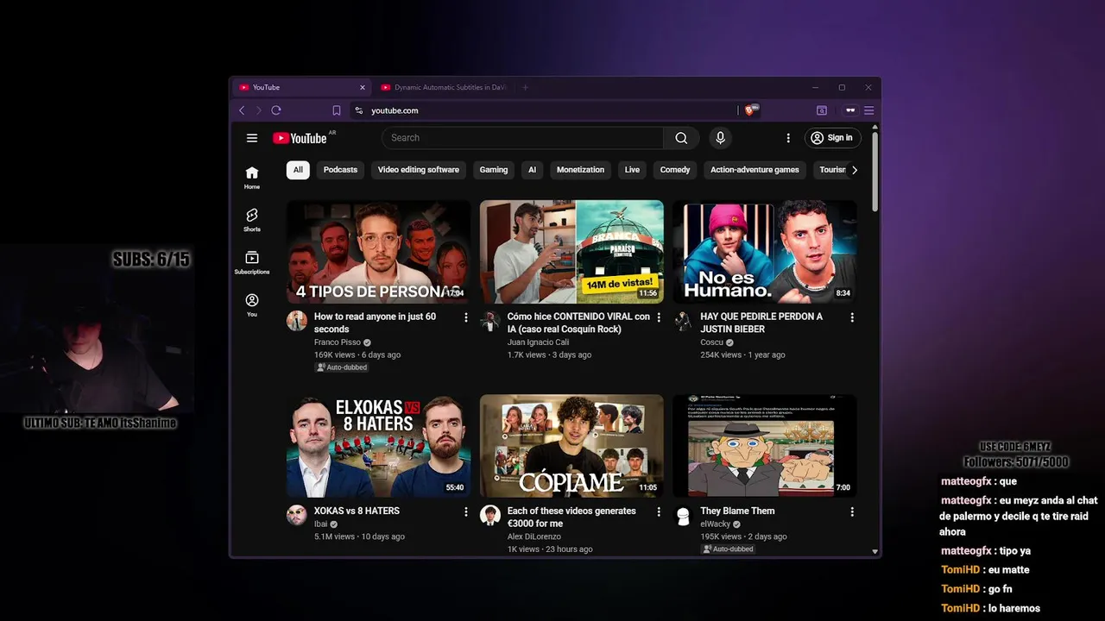The height and width of the screenshot is (621, 1105).
Task: Click Sign in button
Action: (x=832, y=138)
